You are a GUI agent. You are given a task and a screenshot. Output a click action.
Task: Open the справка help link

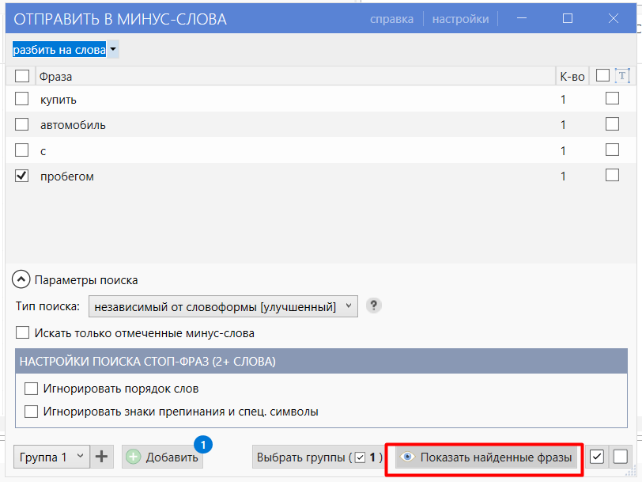tap(391, 19)
